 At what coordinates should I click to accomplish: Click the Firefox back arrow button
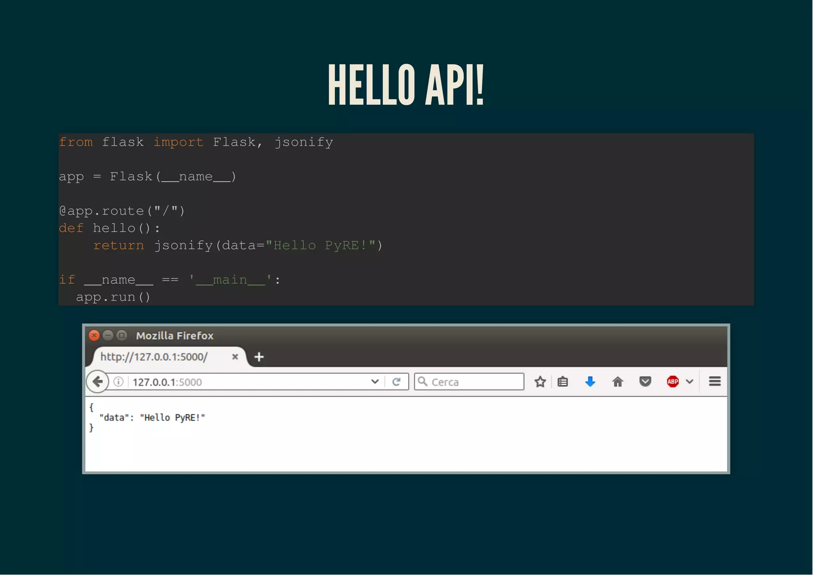[97, 382]
